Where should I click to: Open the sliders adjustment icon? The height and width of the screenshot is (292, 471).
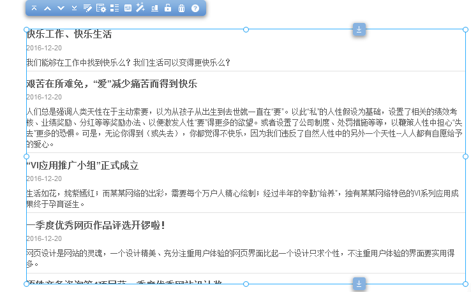pos(128,8)
